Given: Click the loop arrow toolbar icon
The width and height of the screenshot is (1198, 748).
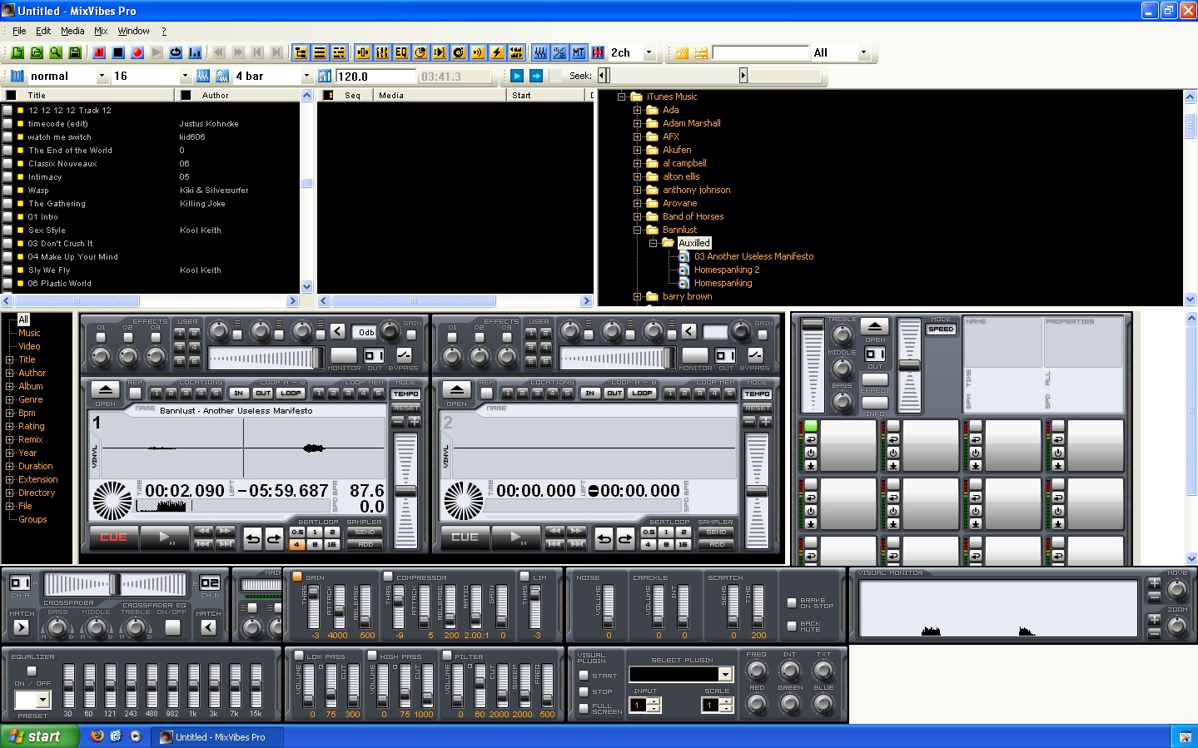Looking at the screenshot, I should pyautogui.click(x=176, y=52).
